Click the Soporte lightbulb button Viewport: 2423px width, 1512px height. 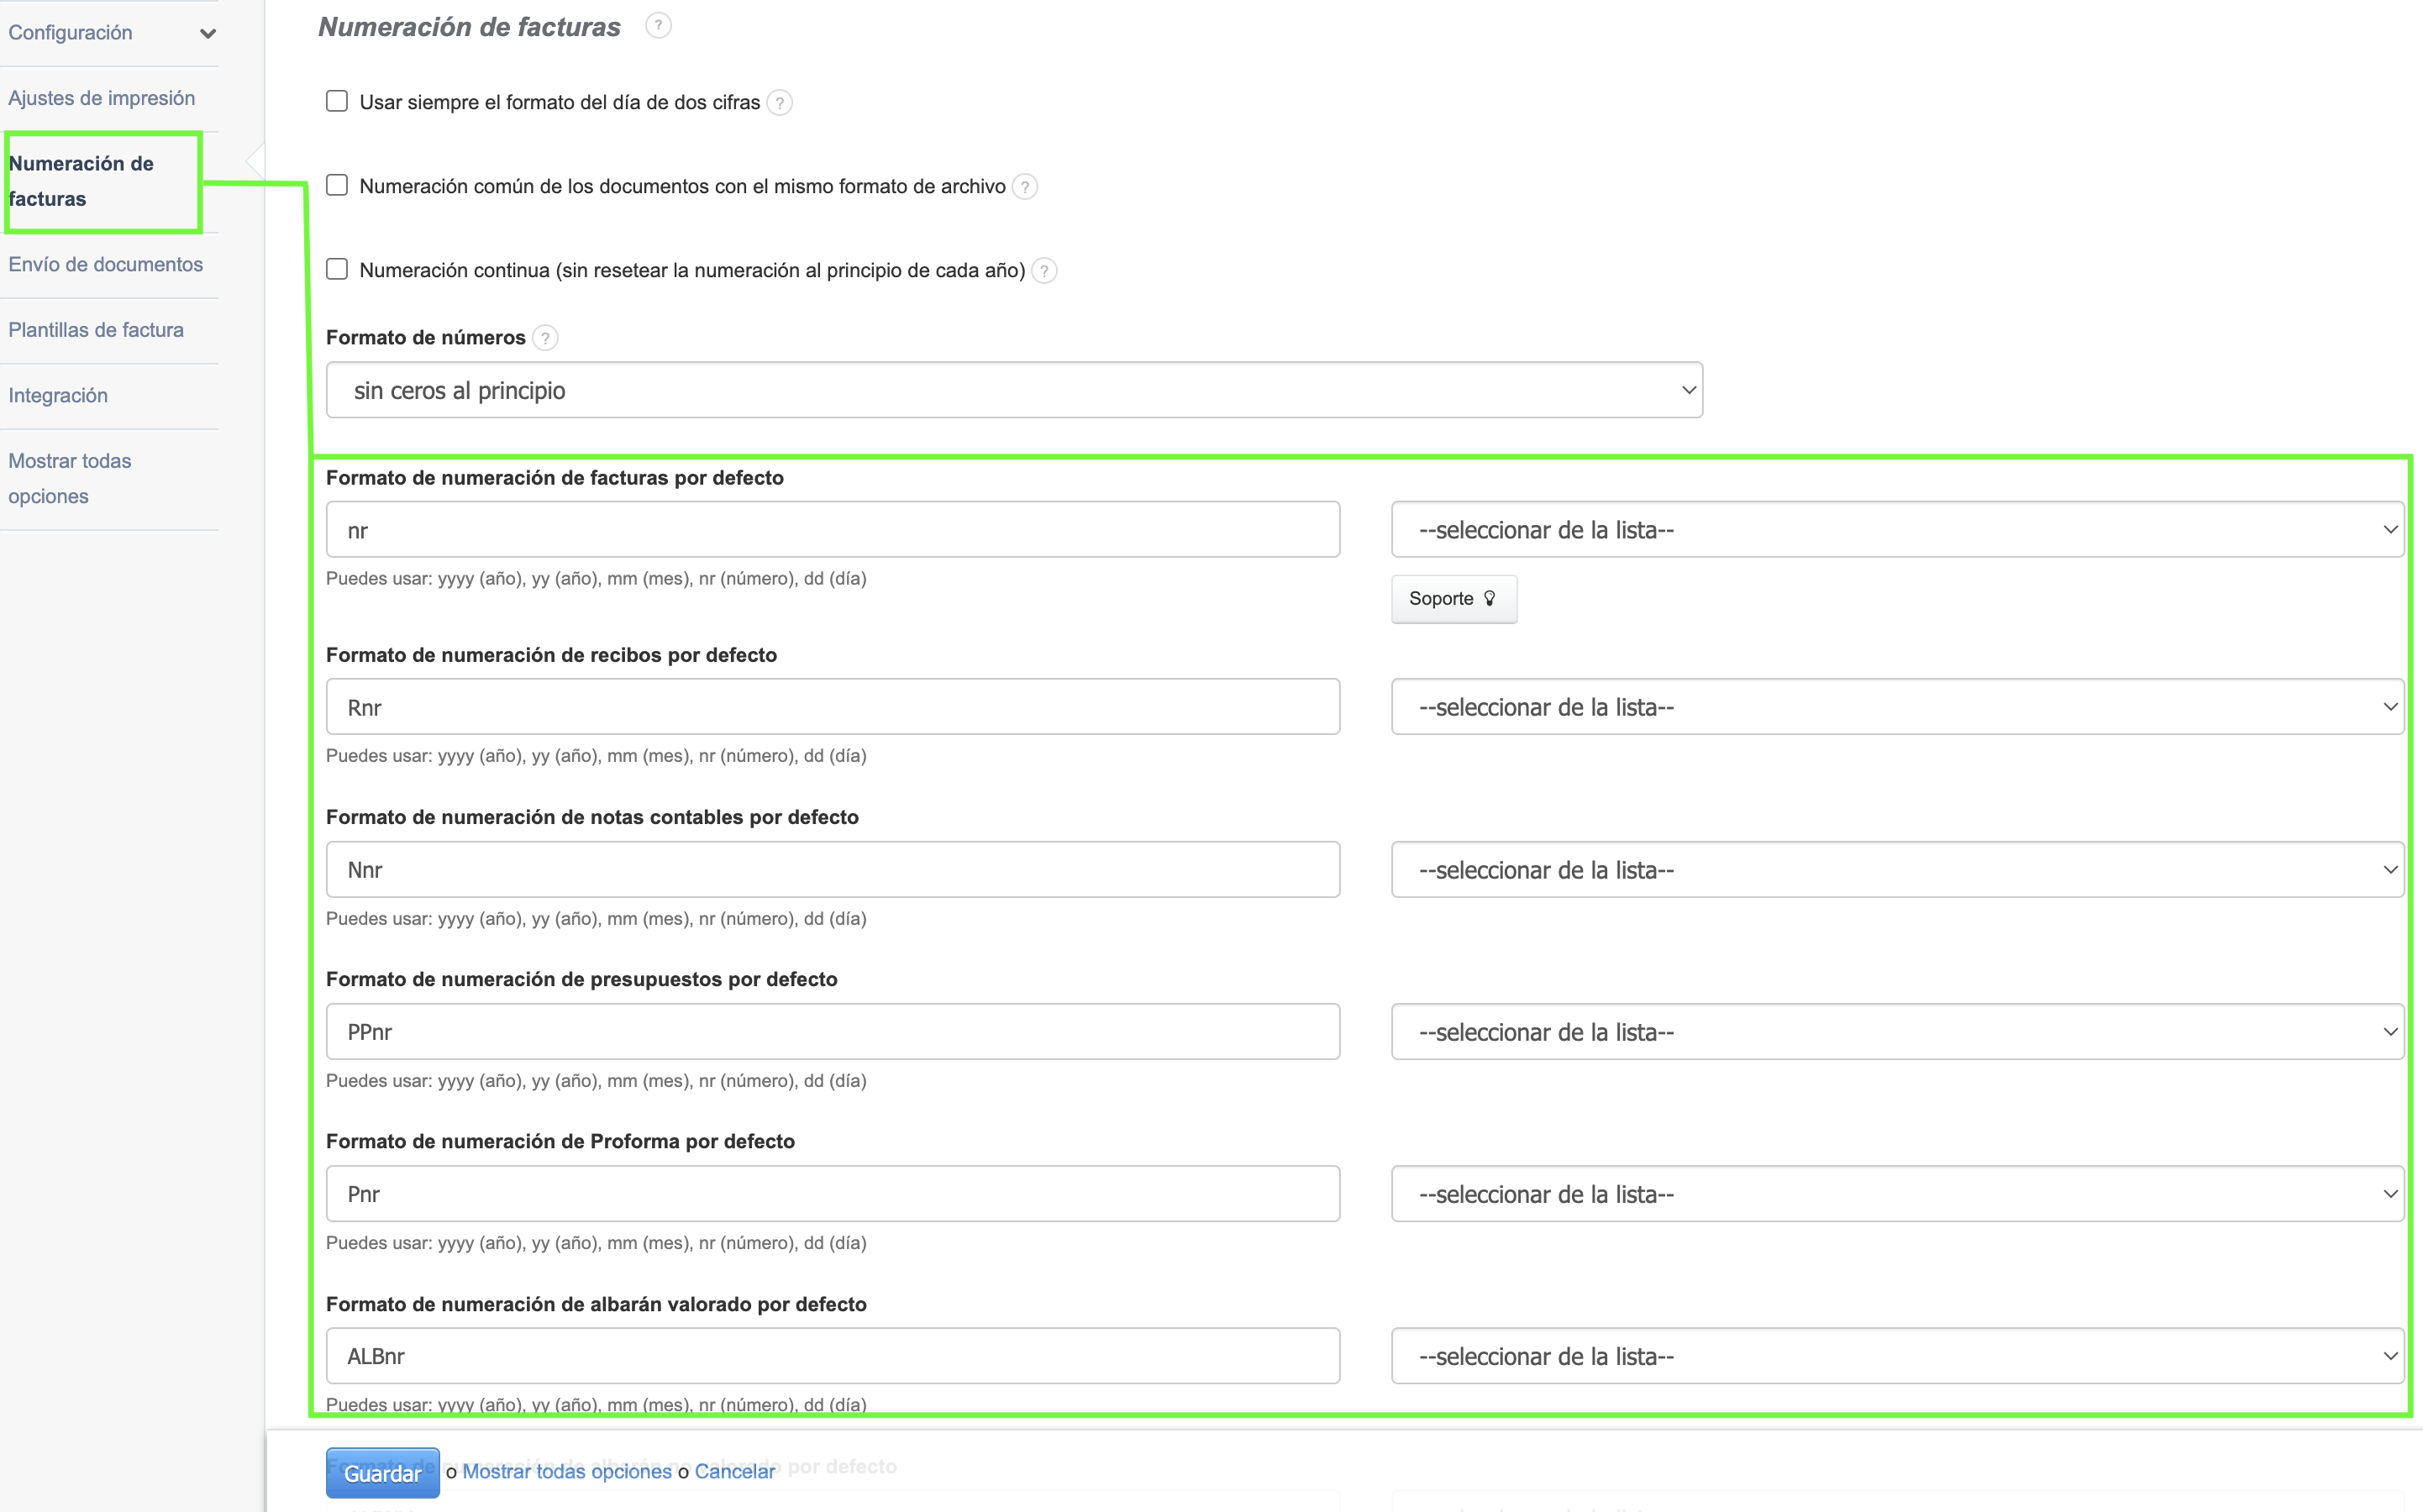coord(1453,599)
